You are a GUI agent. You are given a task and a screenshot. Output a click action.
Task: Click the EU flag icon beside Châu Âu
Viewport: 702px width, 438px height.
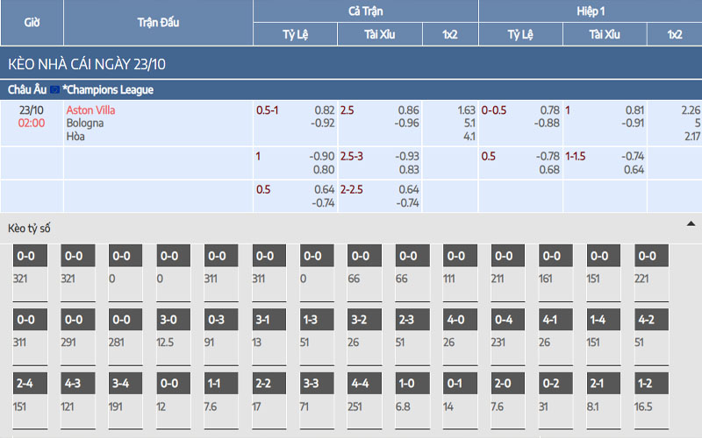54,89
